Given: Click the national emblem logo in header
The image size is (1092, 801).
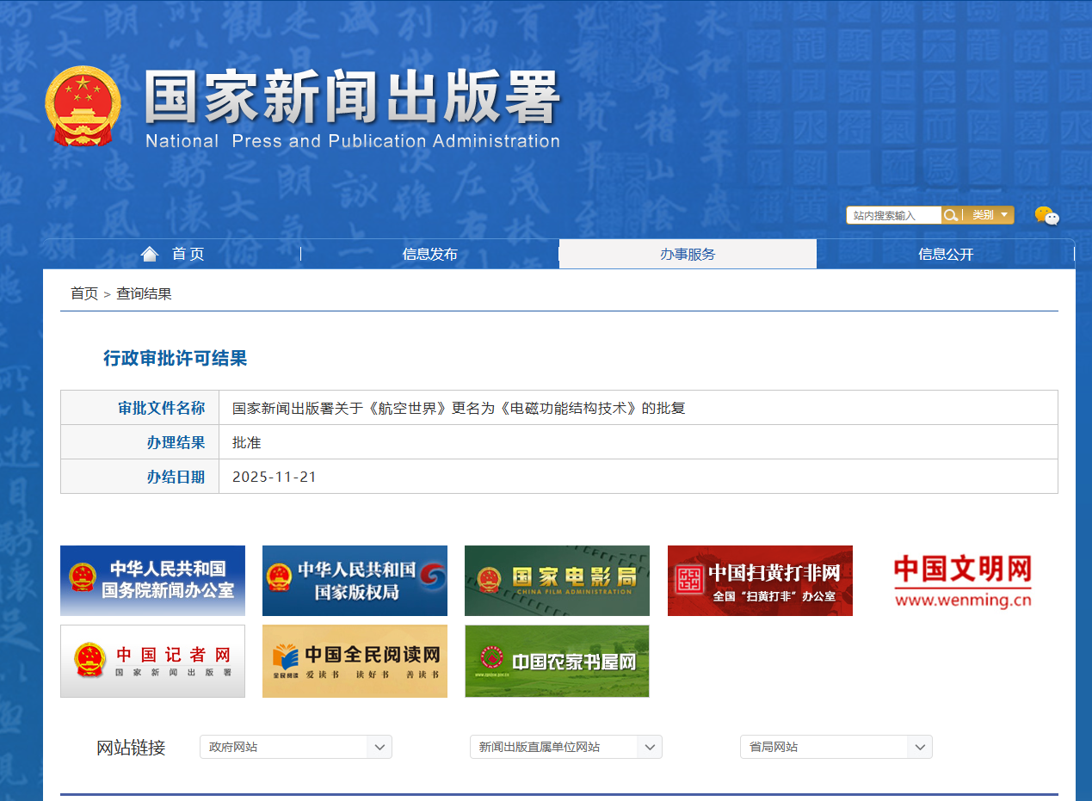Looking at the screenshot, I should pyautogui.click(x=83, y=107).
